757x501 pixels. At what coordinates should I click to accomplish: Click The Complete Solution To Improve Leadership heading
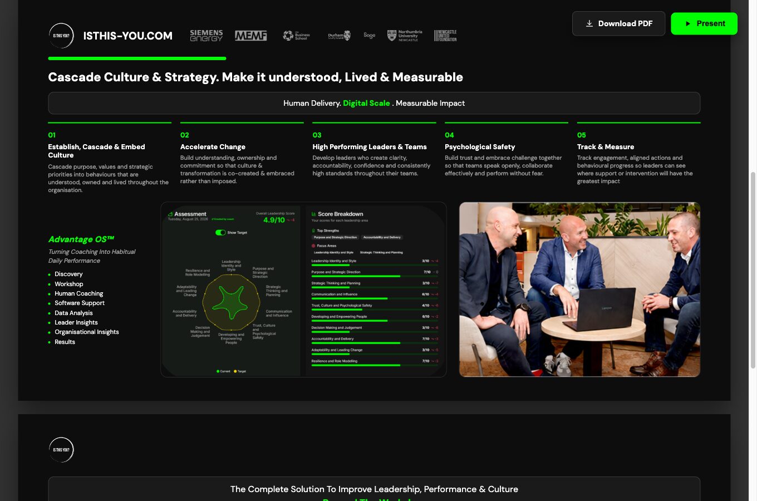coord(374,489)
